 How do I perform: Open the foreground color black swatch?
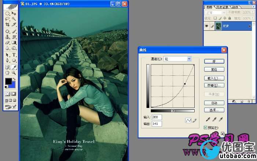coord(8,81)
